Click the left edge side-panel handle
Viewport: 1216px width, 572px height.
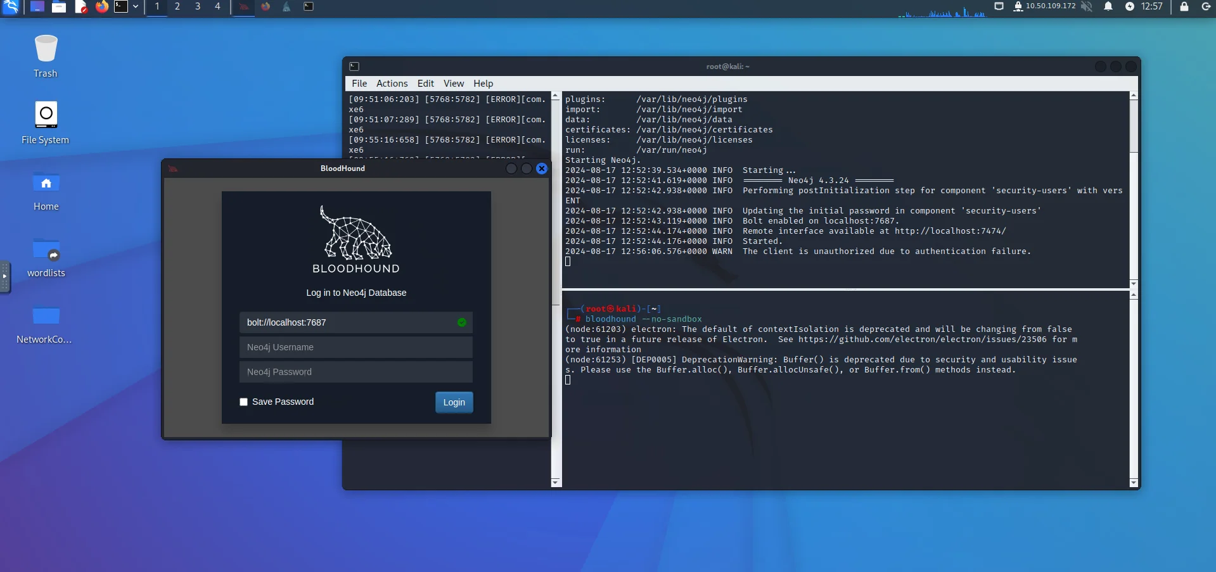(4, 277)
